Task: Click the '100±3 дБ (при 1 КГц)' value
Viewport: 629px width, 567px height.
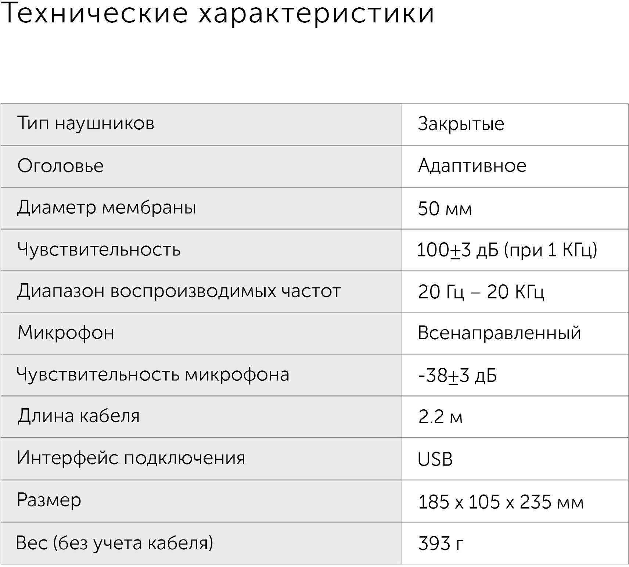Action: coord(507,250)
